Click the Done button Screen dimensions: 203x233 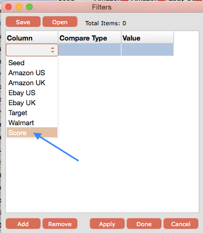click(x=144, y=224)
